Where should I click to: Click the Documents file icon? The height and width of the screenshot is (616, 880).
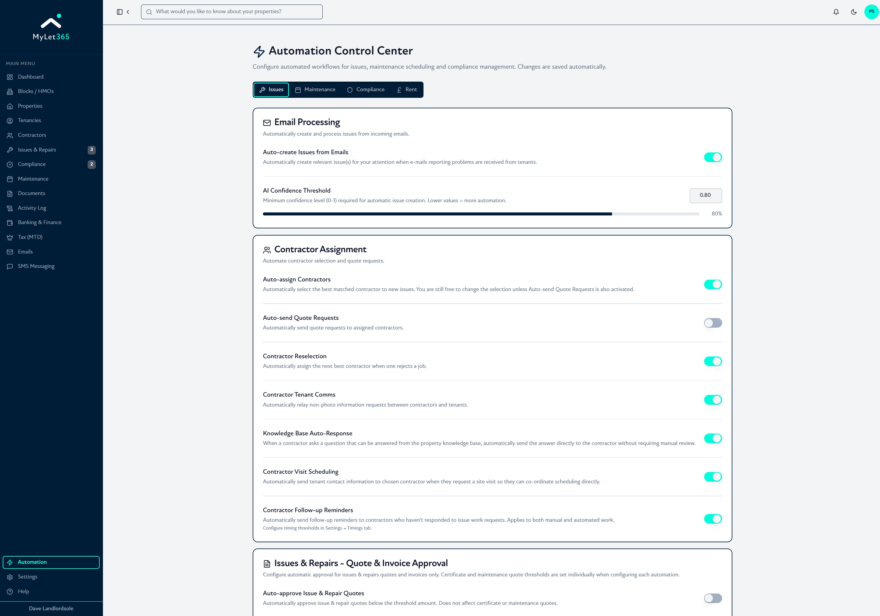10,194
